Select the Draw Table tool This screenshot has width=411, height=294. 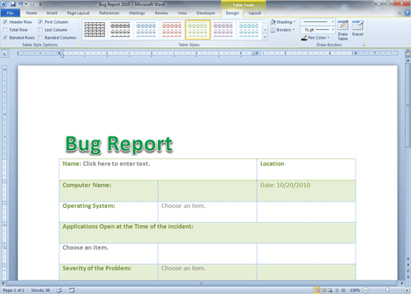tap(343, 30)
